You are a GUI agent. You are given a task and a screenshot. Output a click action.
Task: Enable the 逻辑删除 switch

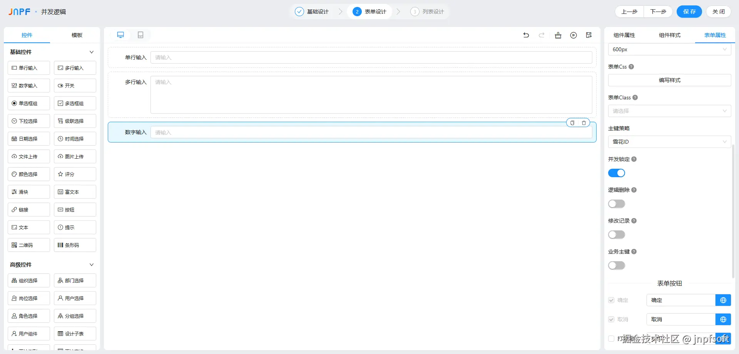[x=617, y=204]
